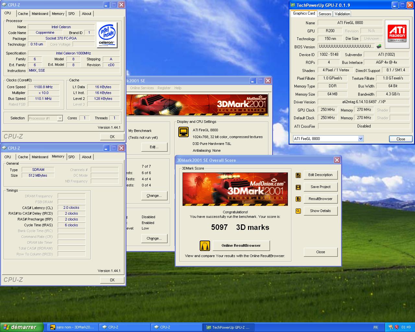This screenshot has height=332, width=415.
Task: Expand the ATI FireGL 8800 card dropdown
Action: click(361, 139)
